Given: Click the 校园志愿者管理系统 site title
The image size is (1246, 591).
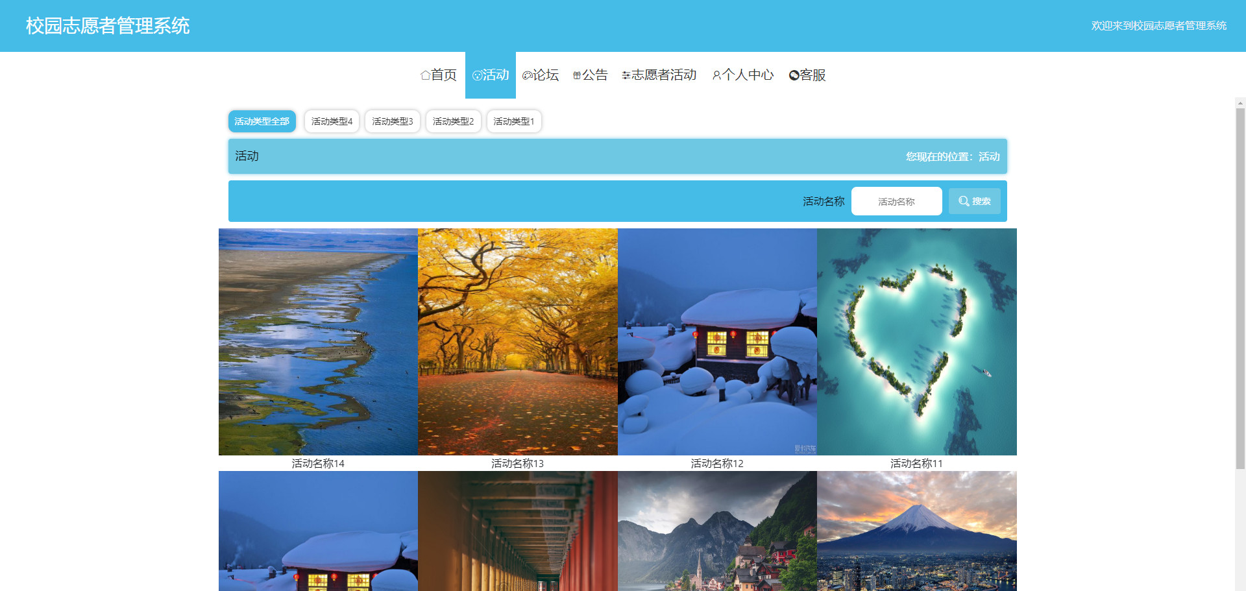Looking at the screenshot, I should [x=108, y=26].
